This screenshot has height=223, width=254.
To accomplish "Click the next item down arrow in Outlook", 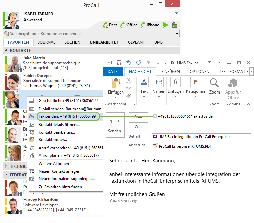I will tap(158, 63).
